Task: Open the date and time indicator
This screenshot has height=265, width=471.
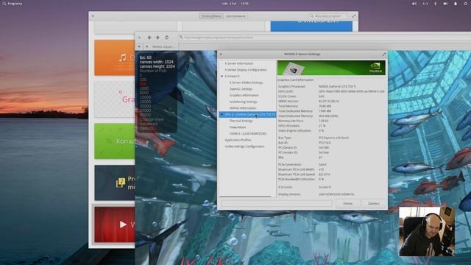Action: coord(235,4)
